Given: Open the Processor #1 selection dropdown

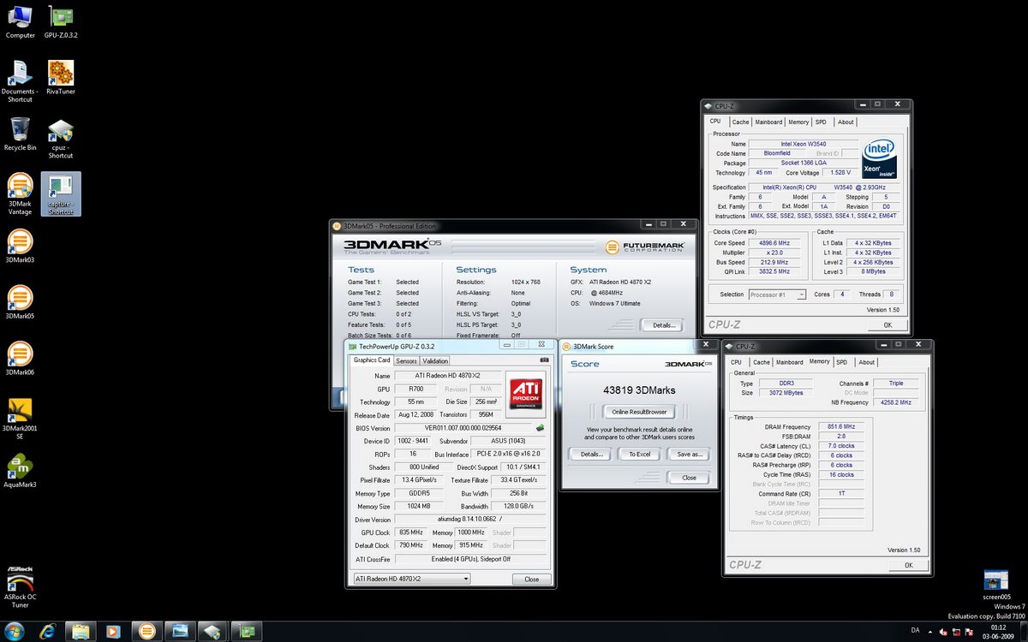Looking at the screenshot, I should click(777, 294).
